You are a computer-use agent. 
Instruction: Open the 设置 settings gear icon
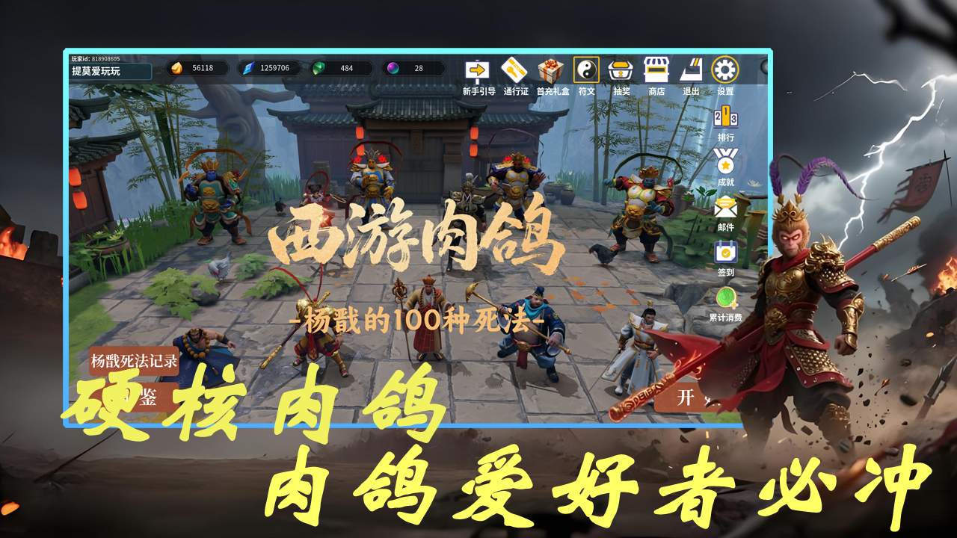pos(724,70)
